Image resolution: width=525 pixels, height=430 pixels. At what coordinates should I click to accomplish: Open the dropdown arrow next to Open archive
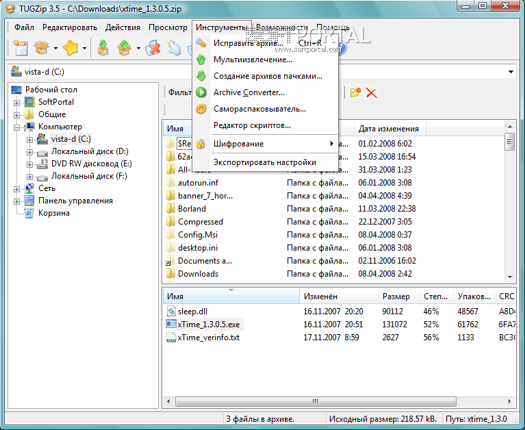(x=55, y=49)
